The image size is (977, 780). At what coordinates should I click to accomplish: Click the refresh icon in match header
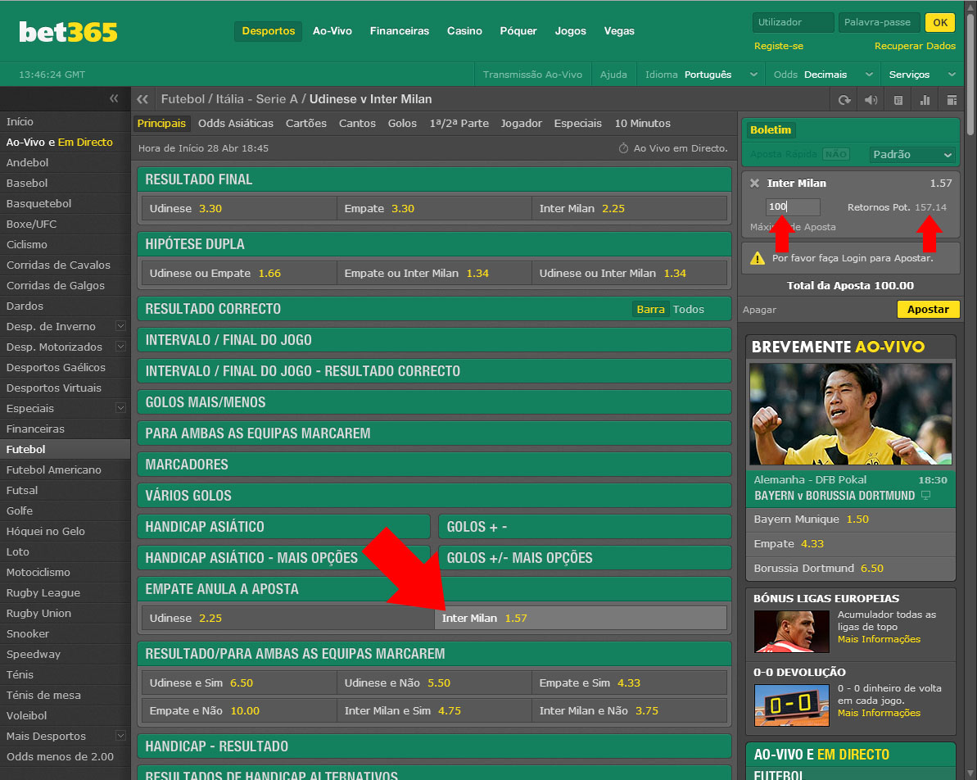click(x=844, y=100)
